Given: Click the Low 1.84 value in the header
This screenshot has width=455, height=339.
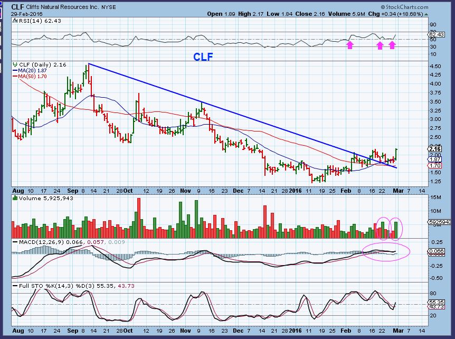Looking at the screenshot, I should tap(279, 14).
